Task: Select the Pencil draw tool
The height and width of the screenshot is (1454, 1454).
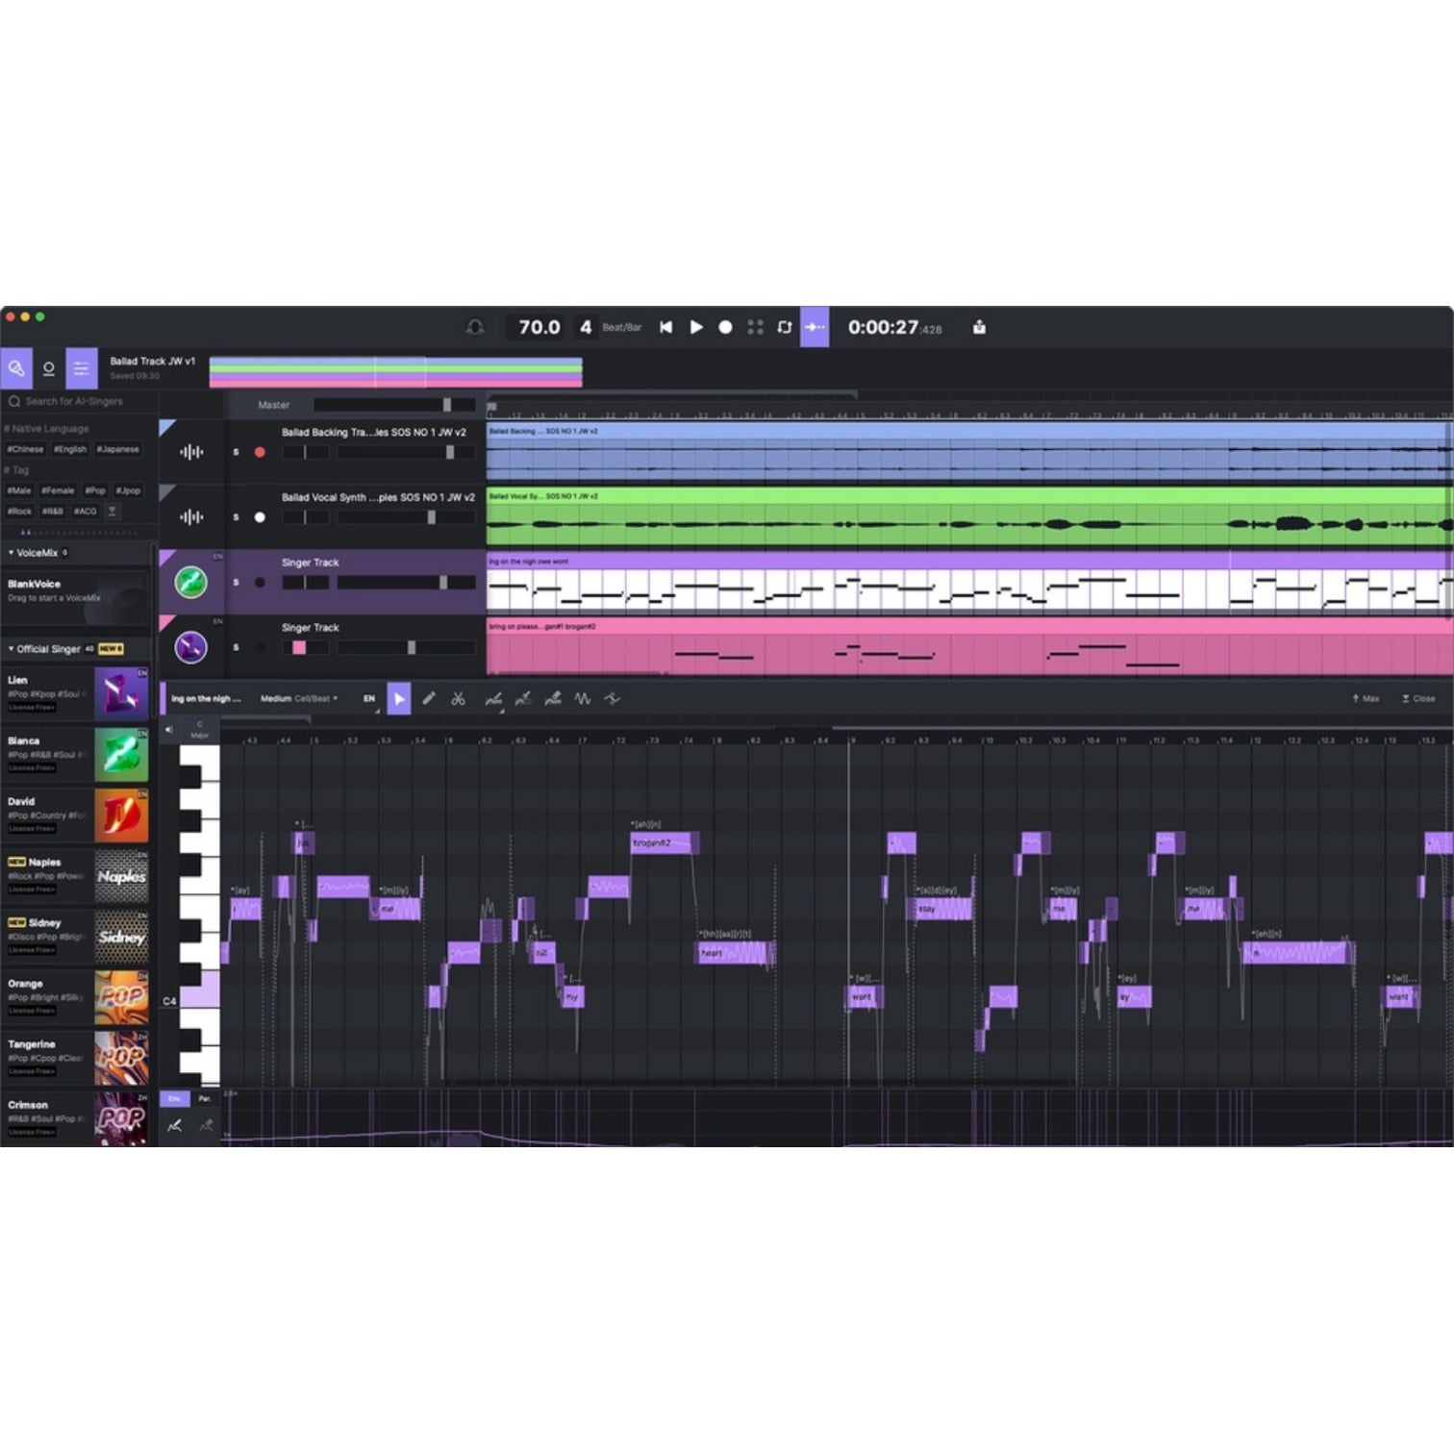Action: point(429,699)
